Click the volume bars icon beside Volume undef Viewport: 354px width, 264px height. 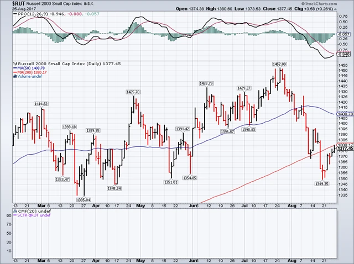pyautogui.click(x=15, y=76)
